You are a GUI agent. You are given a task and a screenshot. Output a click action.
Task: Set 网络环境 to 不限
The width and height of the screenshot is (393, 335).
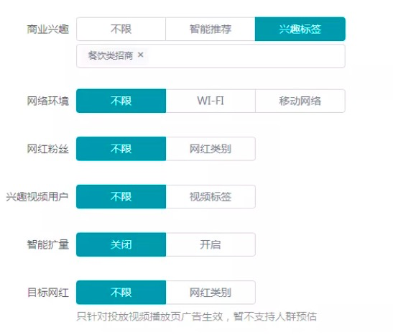click(121, 101)
